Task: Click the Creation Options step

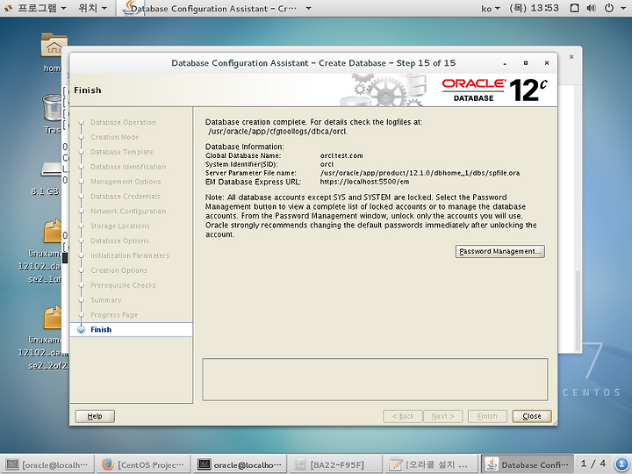Action: point(118,270)
